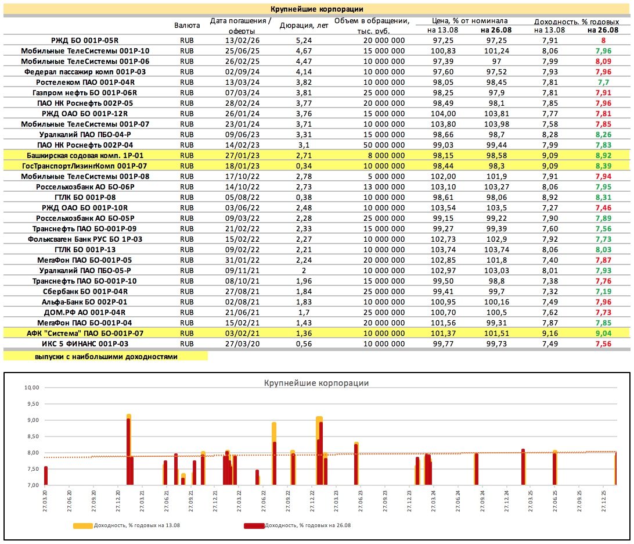
Task: Select the 'Валюта' column header
Action: (x=187, y=25)
